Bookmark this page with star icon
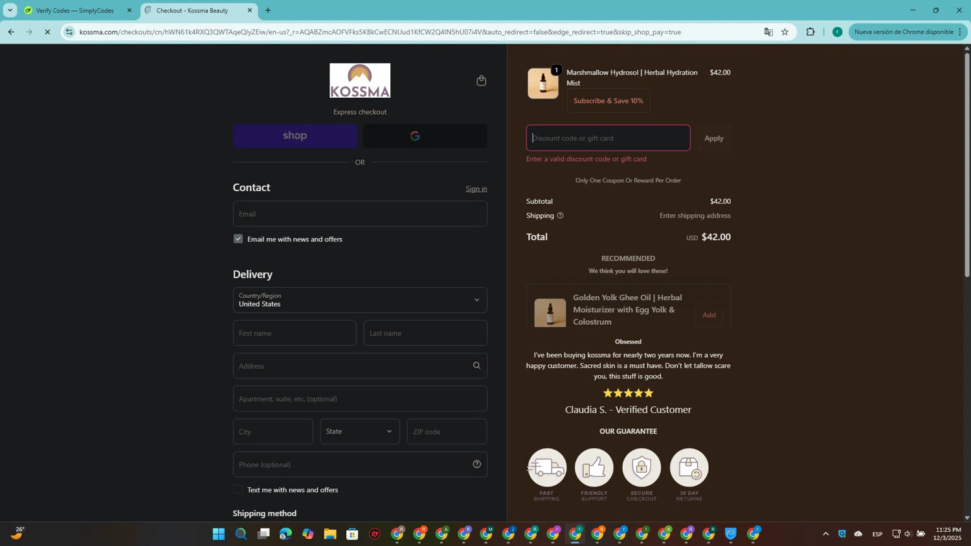The height and width of the screenshot is (546, 971). [785, 32]
